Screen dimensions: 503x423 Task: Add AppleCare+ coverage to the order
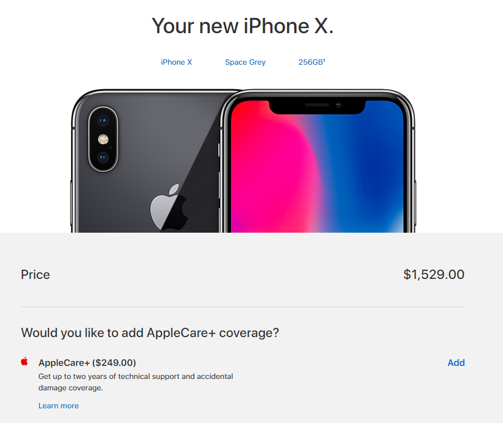pyautogui.click(x=456, y=363)
